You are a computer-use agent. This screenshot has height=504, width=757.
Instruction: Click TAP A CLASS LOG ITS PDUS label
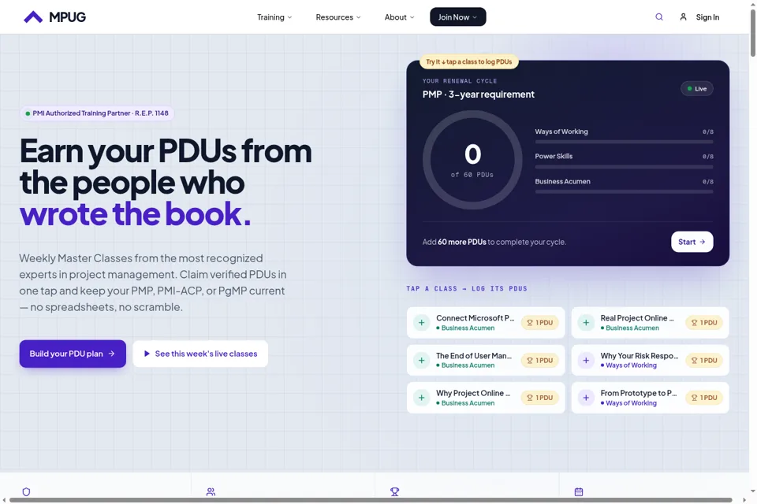click(x=467, y=288)
